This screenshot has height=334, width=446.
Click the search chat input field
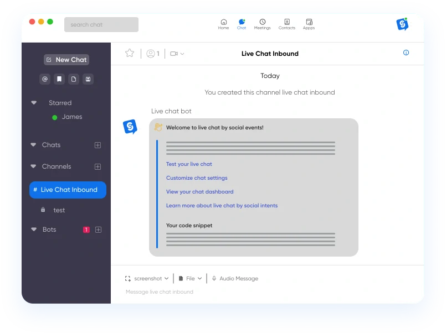point(101,24)
